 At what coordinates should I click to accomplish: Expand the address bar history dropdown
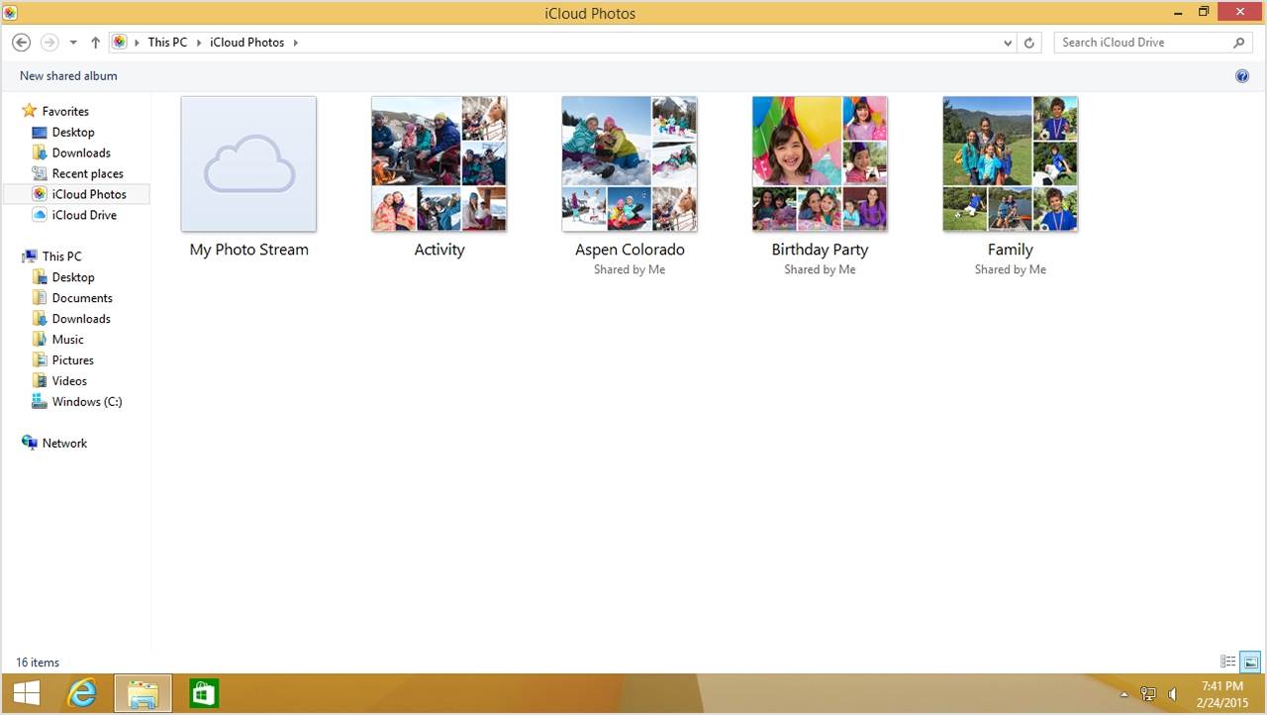point(1008,43)
